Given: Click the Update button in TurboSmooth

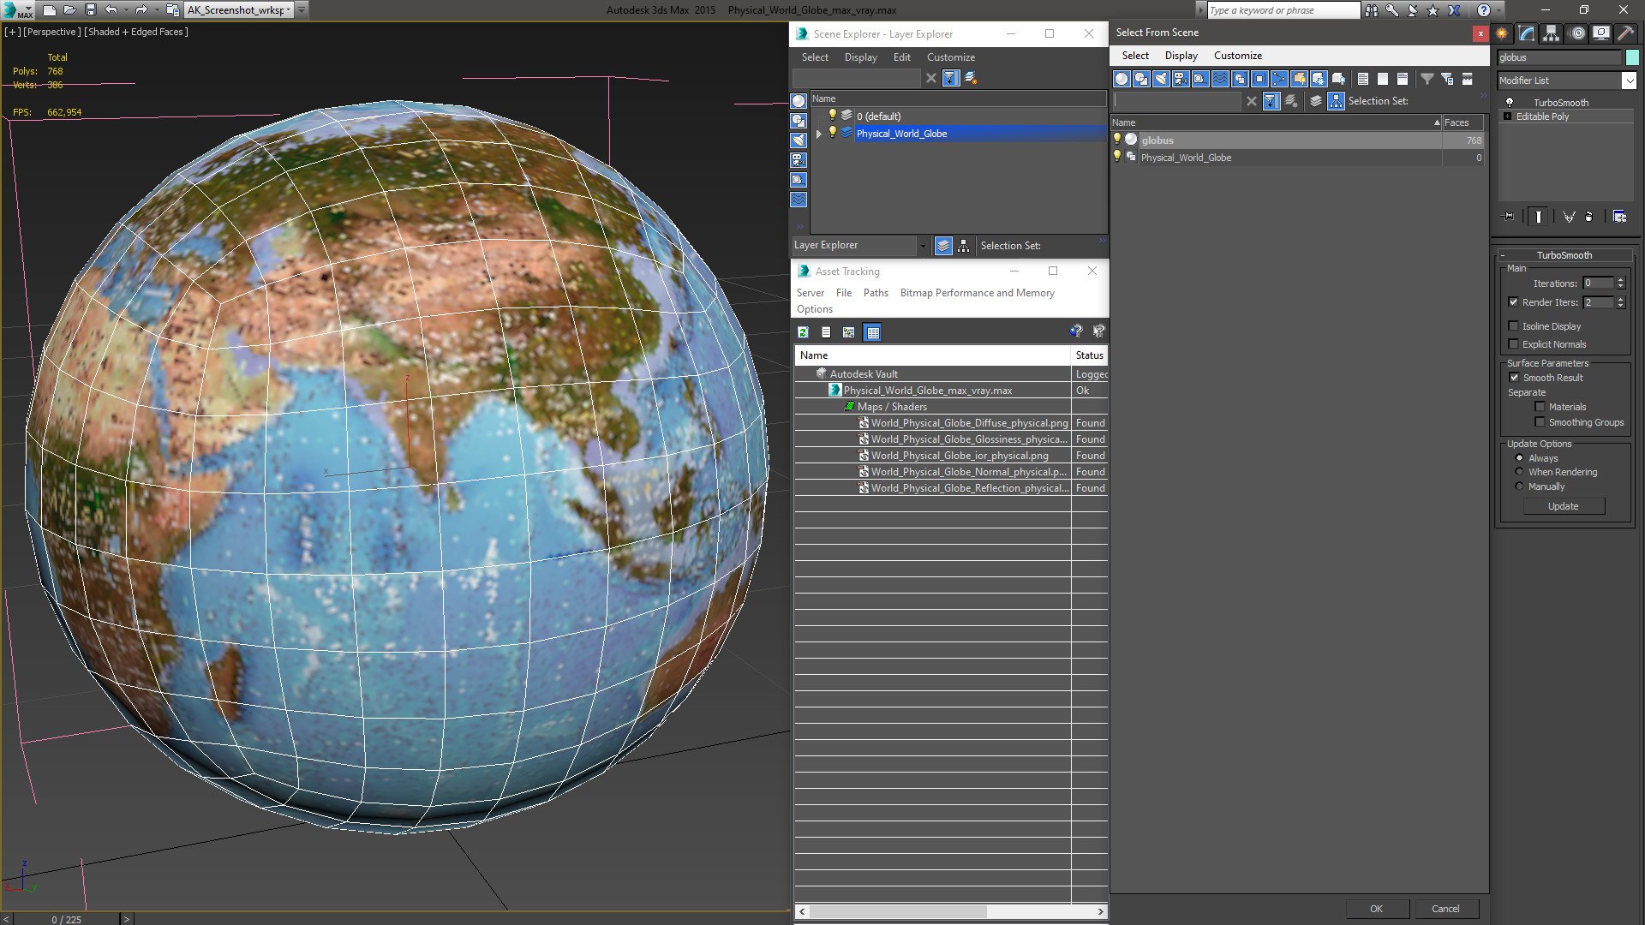Looking at the screenshot, I should tap(1564, 506).
